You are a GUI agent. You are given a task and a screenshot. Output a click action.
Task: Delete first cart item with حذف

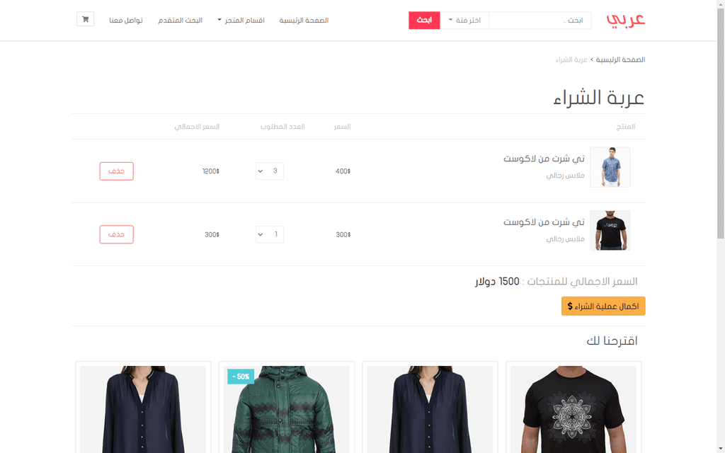[117, 171]
